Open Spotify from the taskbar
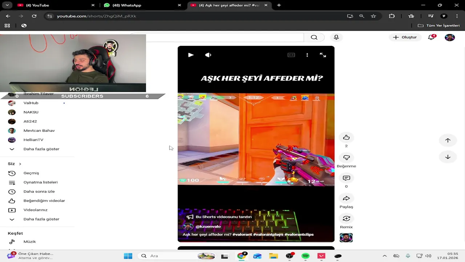The height and width of the screenshot is (262, 465). click(x=306, y=256)
